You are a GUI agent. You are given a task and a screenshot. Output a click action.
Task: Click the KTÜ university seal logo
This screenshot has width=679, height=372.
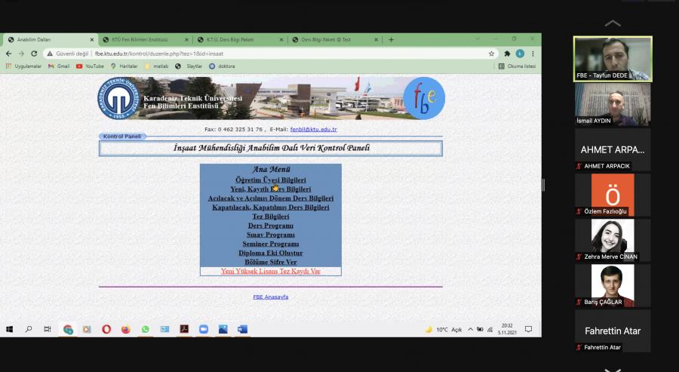click(118, 98)
